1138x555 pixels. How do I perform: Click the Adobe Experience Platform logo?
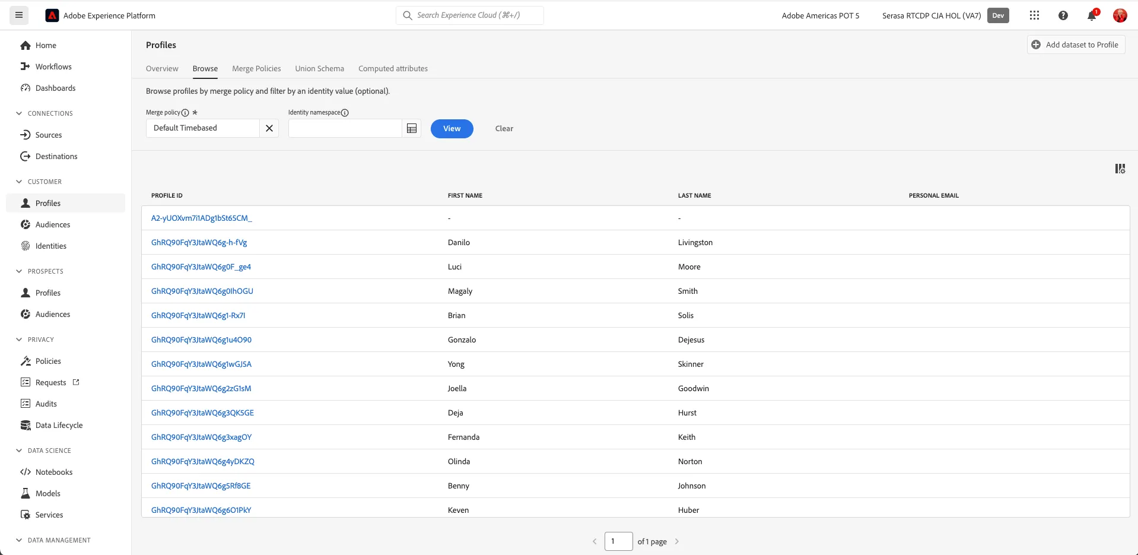point(52,15)
